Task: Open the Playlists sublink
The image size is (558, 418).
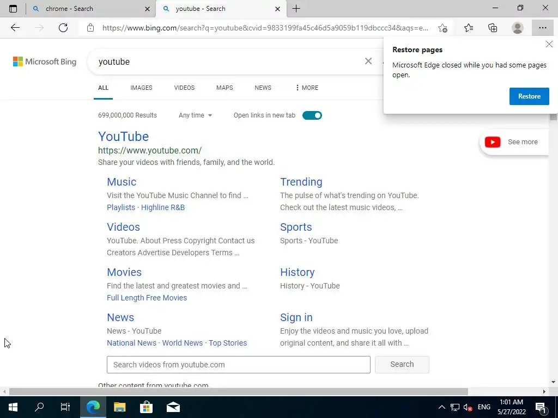Action: pos(121,207)
